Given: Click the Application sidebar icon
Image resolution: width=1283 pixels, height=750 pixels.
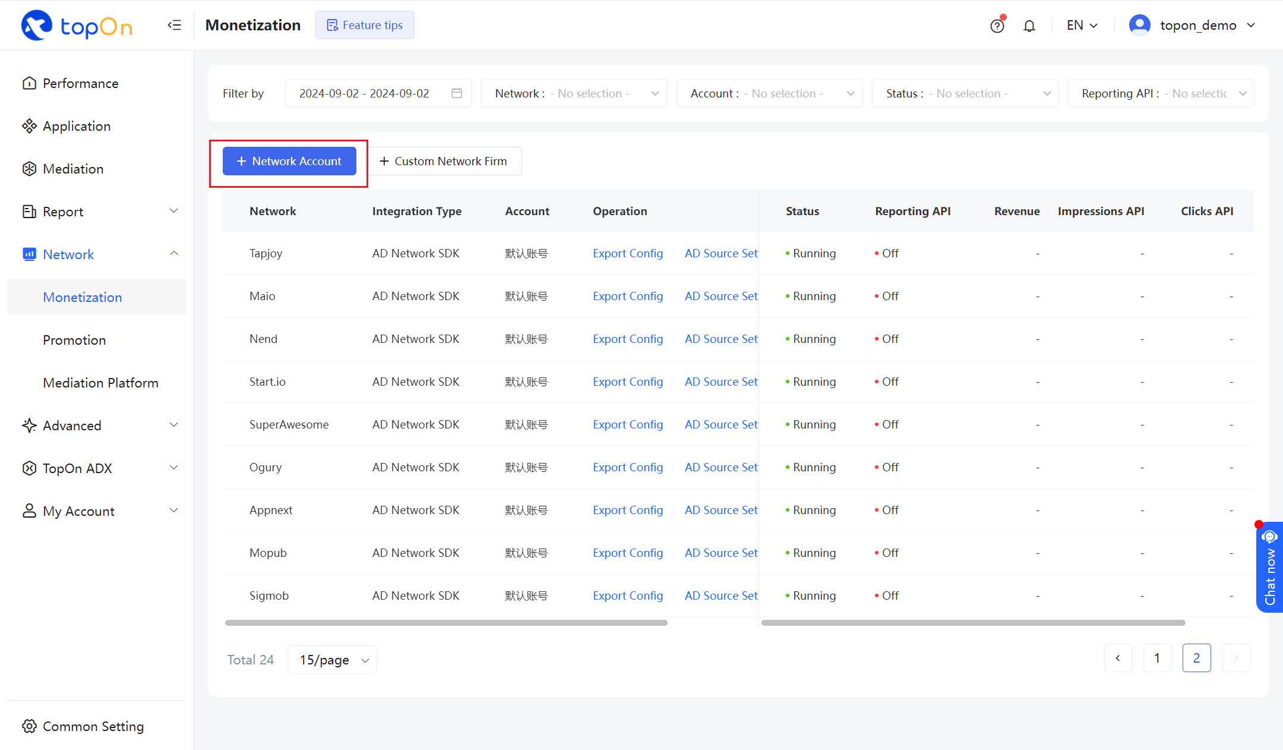Looking at the screenshot, I should point(29,126).
